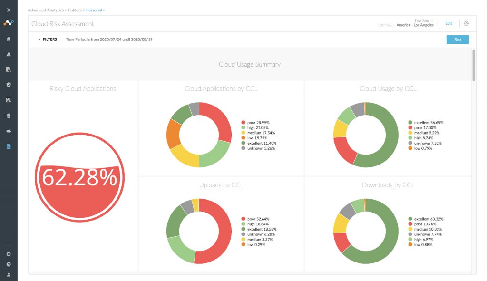Image resolution: width=487 pixels, height=281 pixels.
Task: Toggle unknown 5.26% legend in Cloud Applications
Action: pos(258,148)
